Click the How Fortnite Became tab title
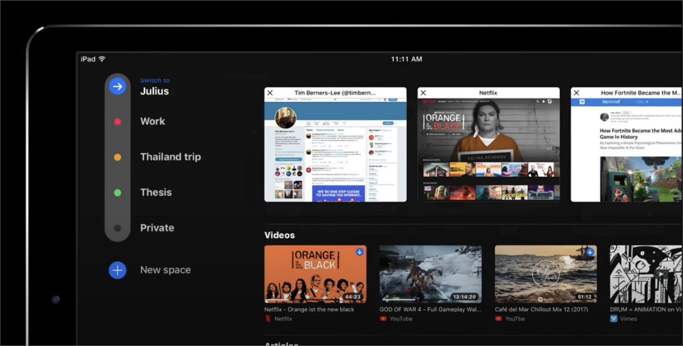 [641, 93]
